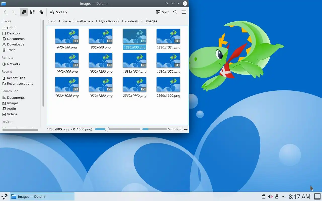Switch to Compact view mode

tap(32, 12)
